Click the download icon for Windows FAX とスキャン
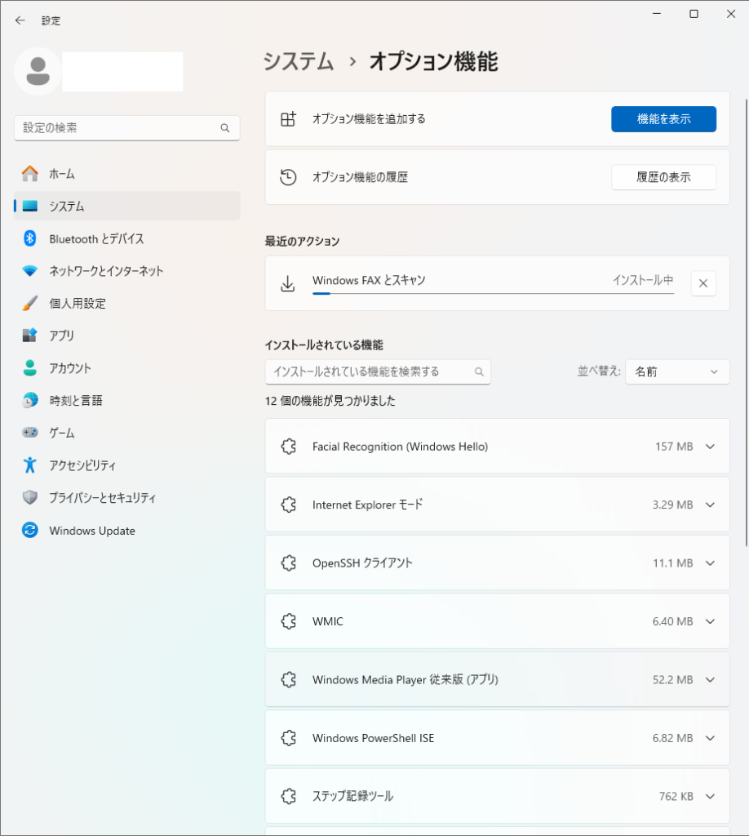The width and height of the screenshot is (749, 836). pyautogui.click(x=288, y=283)
